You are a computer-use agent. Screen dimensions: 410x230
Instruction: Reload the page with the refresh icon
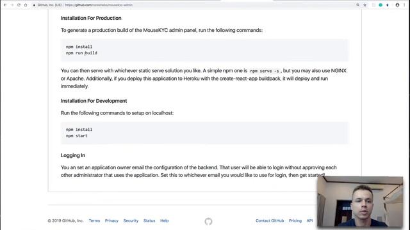(19, 5)
